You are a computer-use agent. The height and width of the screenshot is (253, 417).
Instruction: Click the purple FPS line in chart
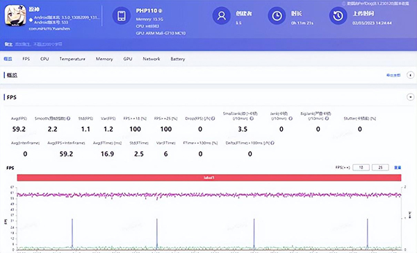point(209,195)
